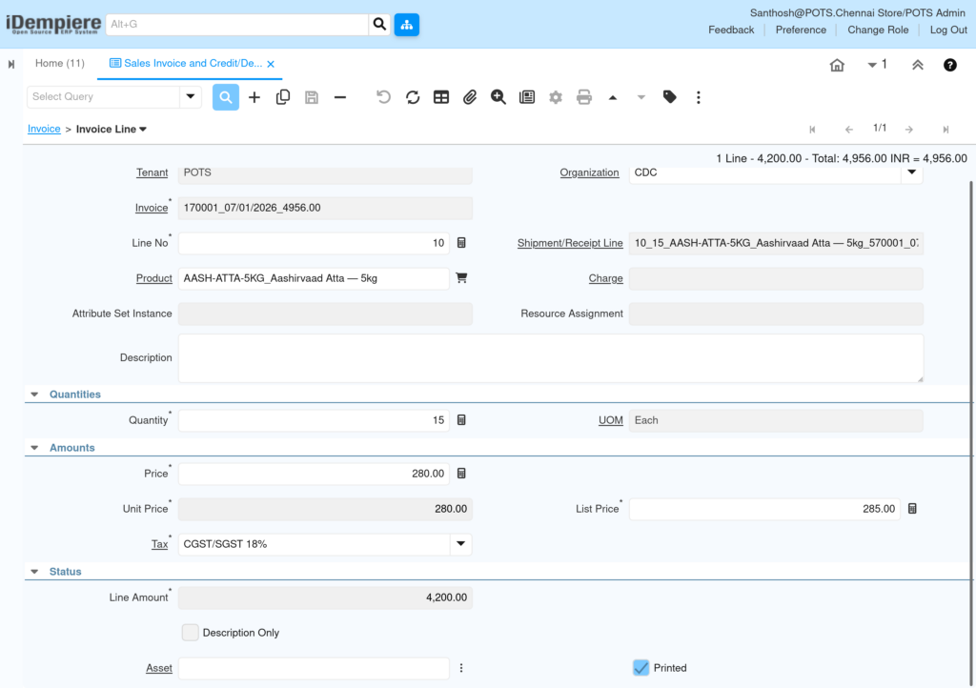Click the Save toolbar icon
This screenshot has width=976, height=688.
point(312,97)
